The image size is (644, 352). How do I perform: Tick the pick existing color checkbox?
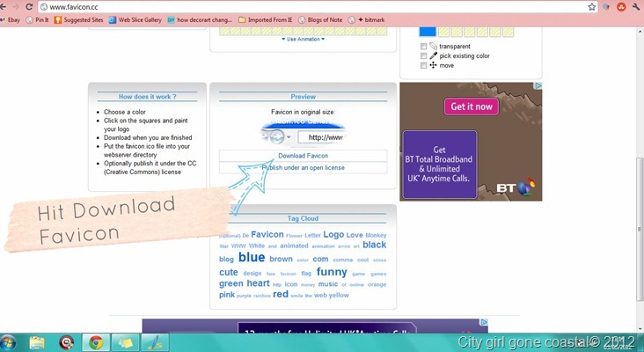point(423,55)
